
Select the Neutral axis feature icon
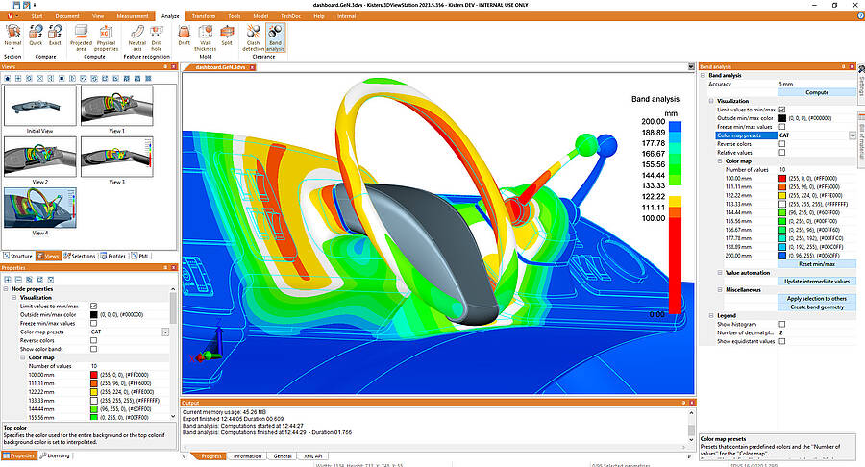click(x=136, y=37)
